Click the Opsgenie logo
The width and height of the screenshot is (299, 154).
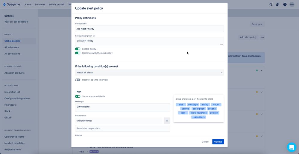(x=11, y=4)
